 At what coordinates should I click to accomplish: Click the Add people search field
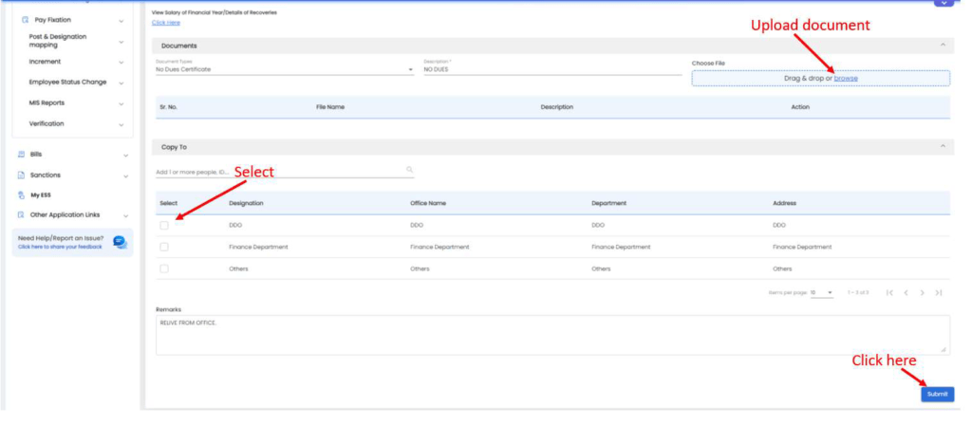pos(285,172)
